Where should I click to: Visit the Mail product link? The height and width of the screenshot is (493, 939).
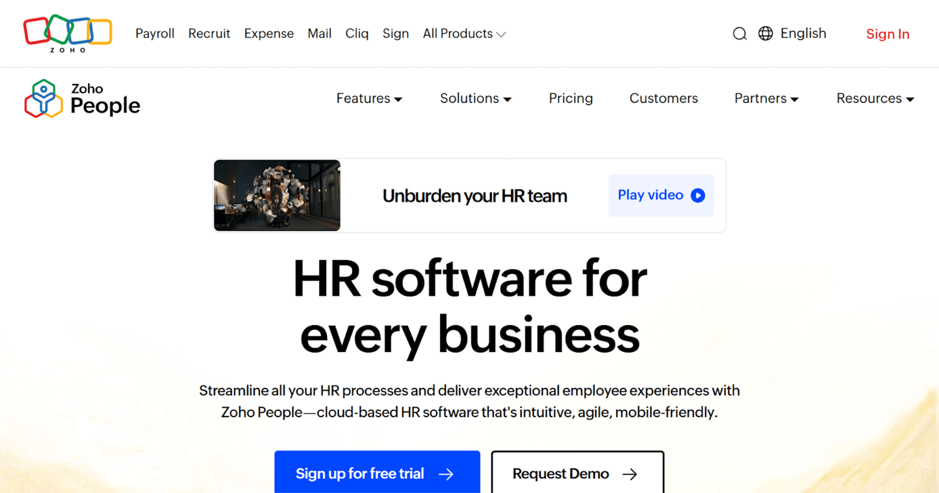click(x=319, y=33)
